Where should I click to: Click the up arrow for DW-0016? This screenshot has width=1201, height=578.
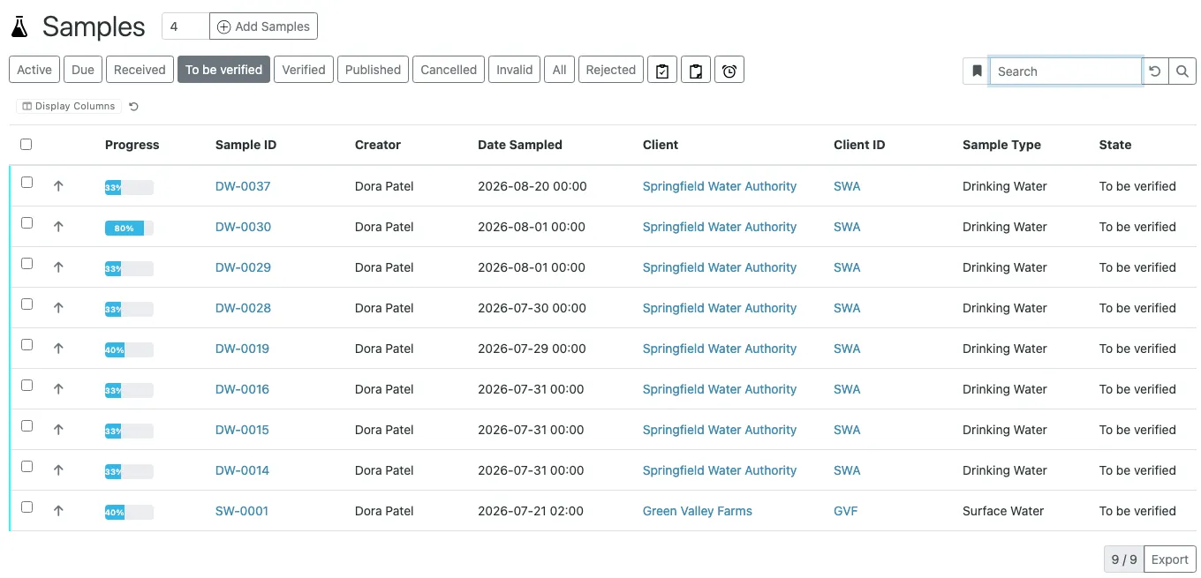[x=58, y=389]
